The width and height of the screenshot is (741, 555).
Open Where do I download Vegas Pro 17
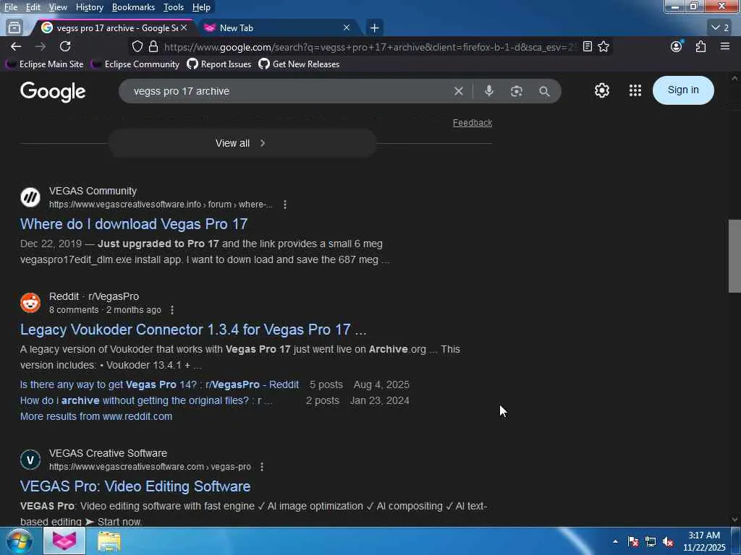click(x=134, y=224)
